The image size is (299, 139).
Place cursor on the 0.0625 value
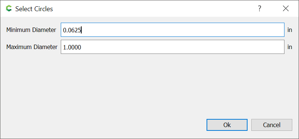pyautogui.click(x=72, y=30)
